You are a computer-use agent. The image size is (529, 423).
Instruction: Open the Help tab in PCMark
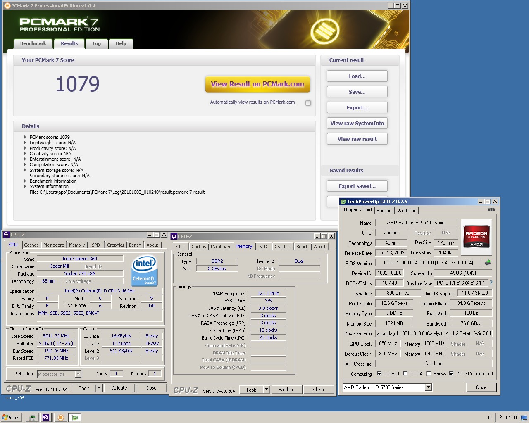pos(121,44)
